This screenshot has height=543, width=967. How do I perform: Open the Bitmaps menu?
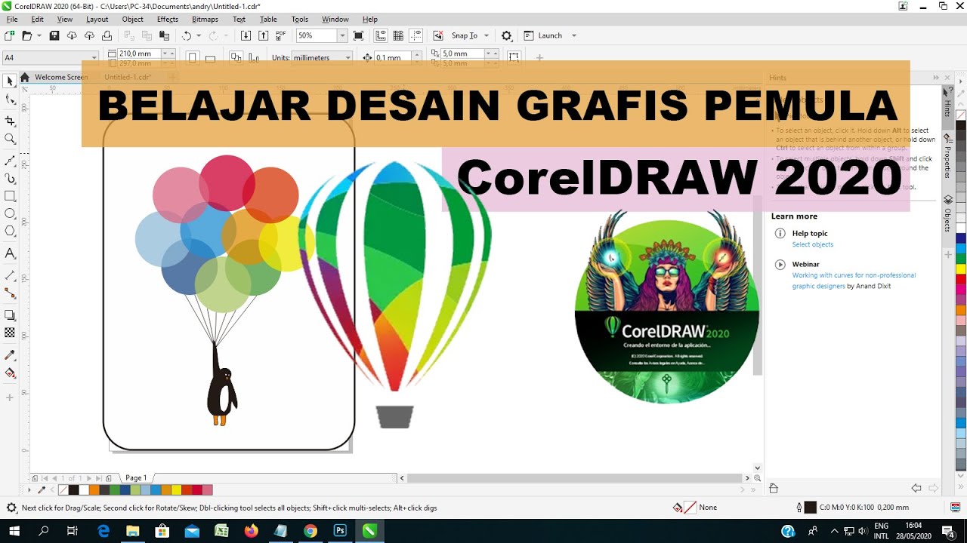[205, 19]
